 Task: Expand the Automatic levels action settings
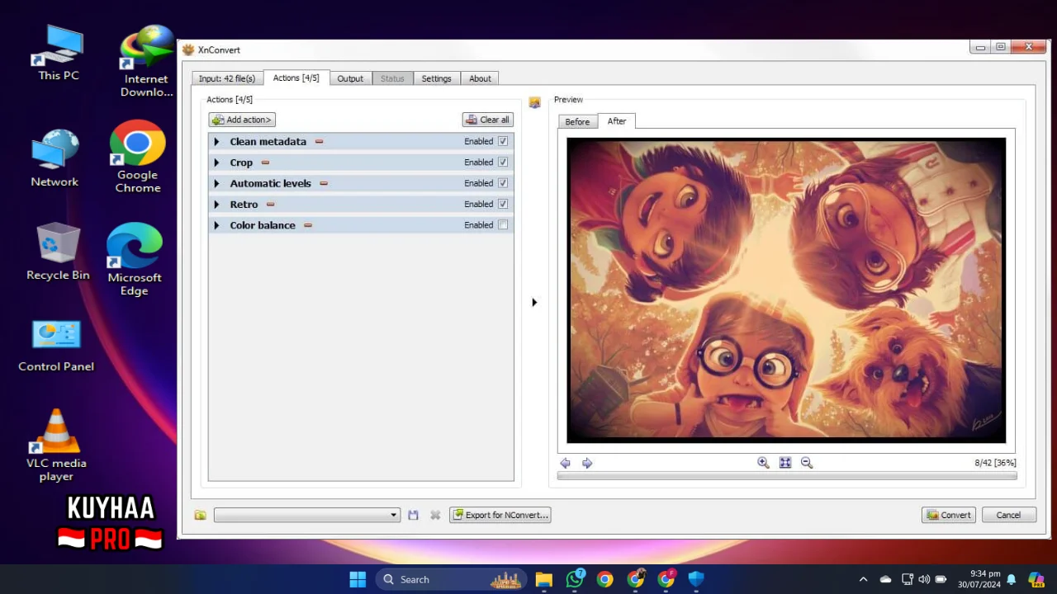coord(216,183)
